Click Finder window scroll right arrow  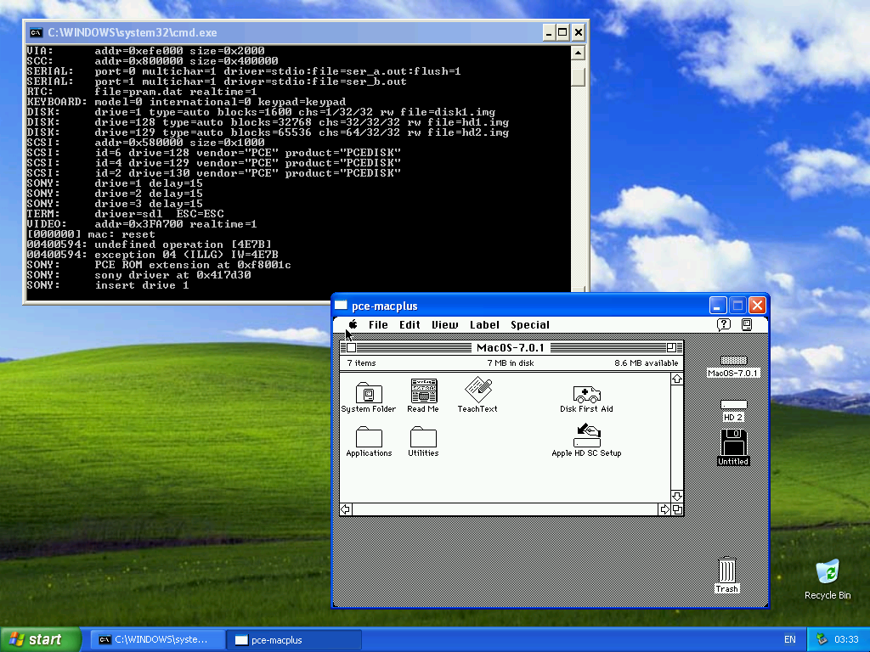coord(664,509)
